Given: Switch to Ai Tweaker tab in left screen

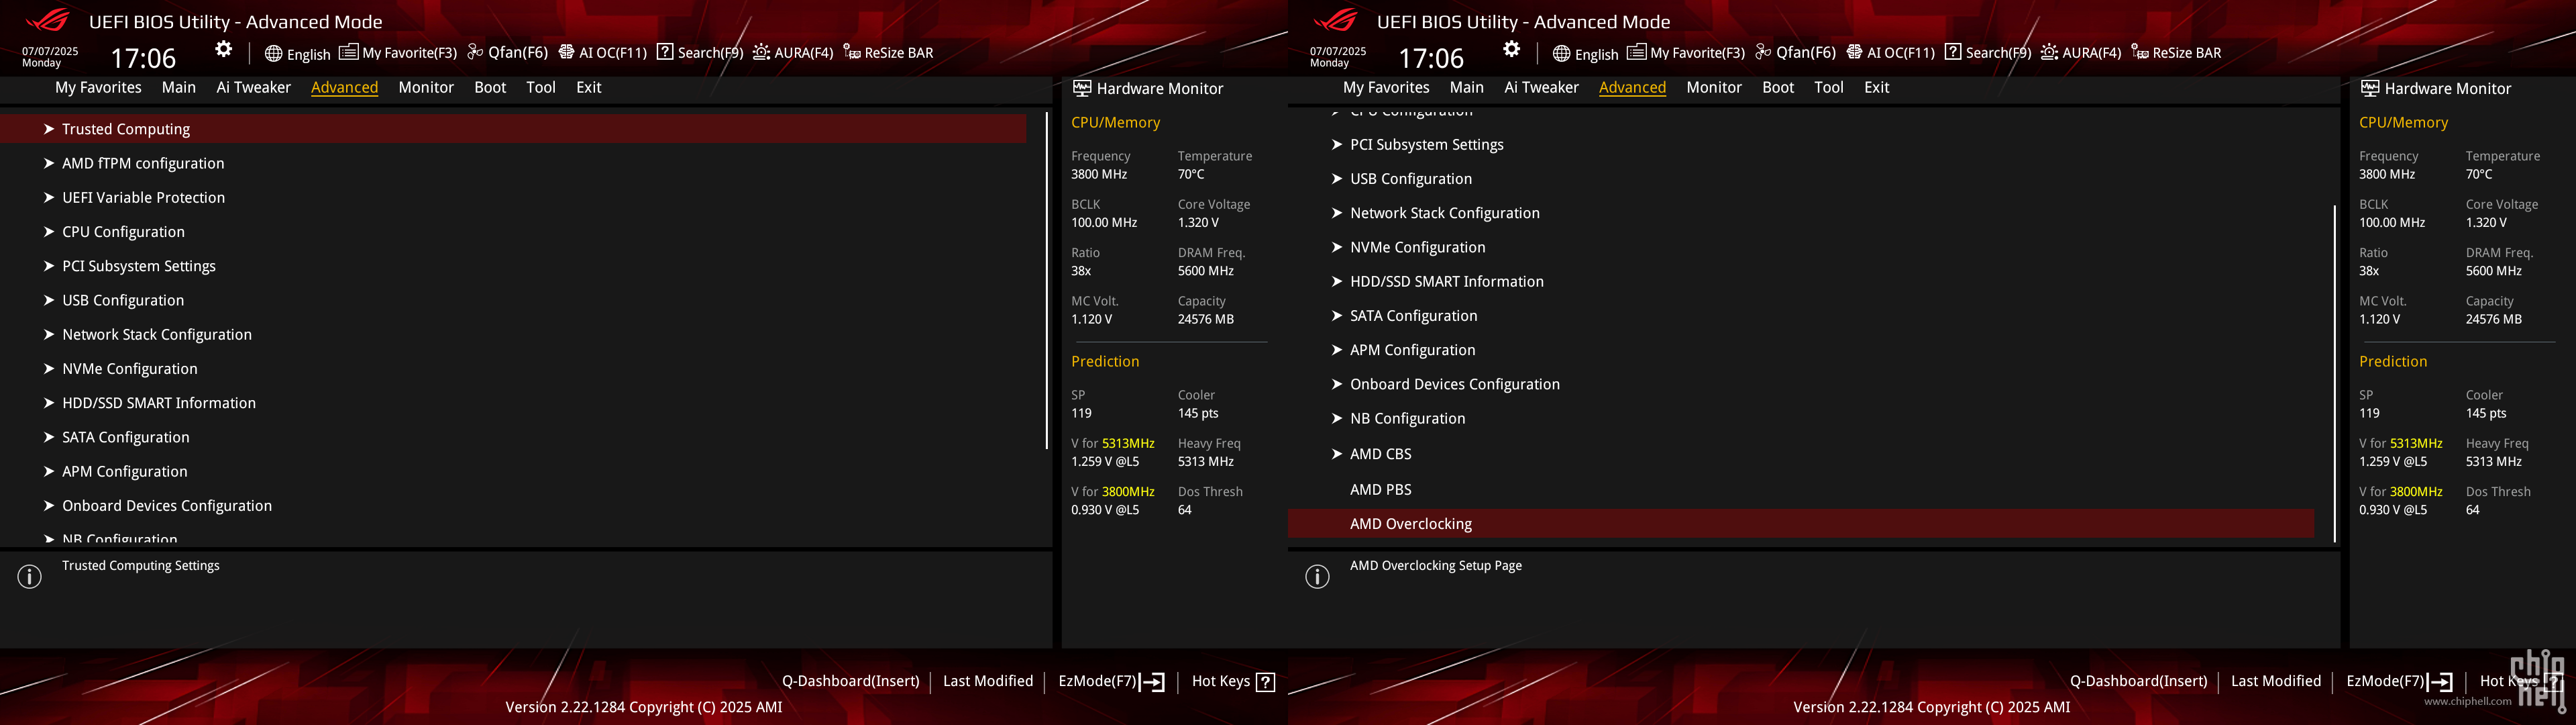Looking at the screenshot, I should point(253,87).
